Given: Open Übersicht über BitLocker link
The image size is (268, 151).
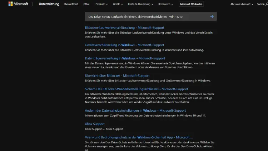Looking at the screenshot, I should coord(117,75).
